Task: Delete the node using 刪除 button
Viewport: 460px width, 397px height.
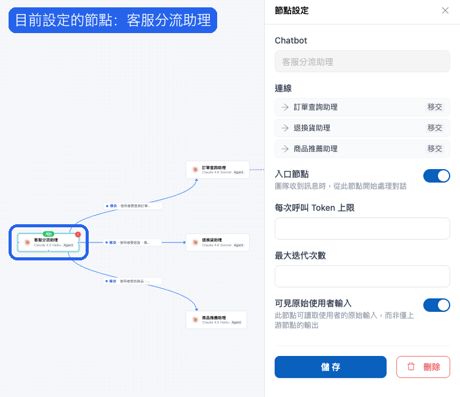Action: coord(423,367)
